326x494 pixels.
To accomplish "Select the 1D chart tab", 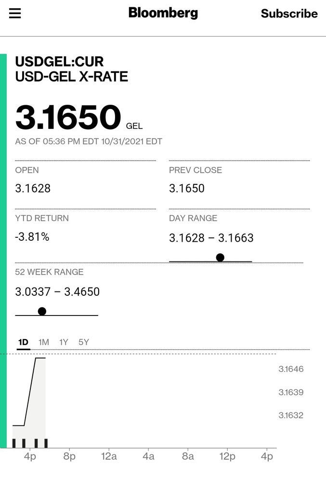I will point(23,342).
